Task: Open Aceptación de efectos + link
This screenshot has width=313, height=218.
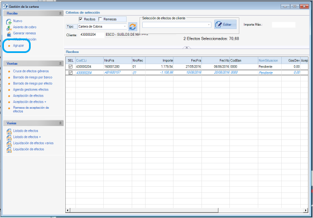Action: pyautogui.click(x=30, y=102)
